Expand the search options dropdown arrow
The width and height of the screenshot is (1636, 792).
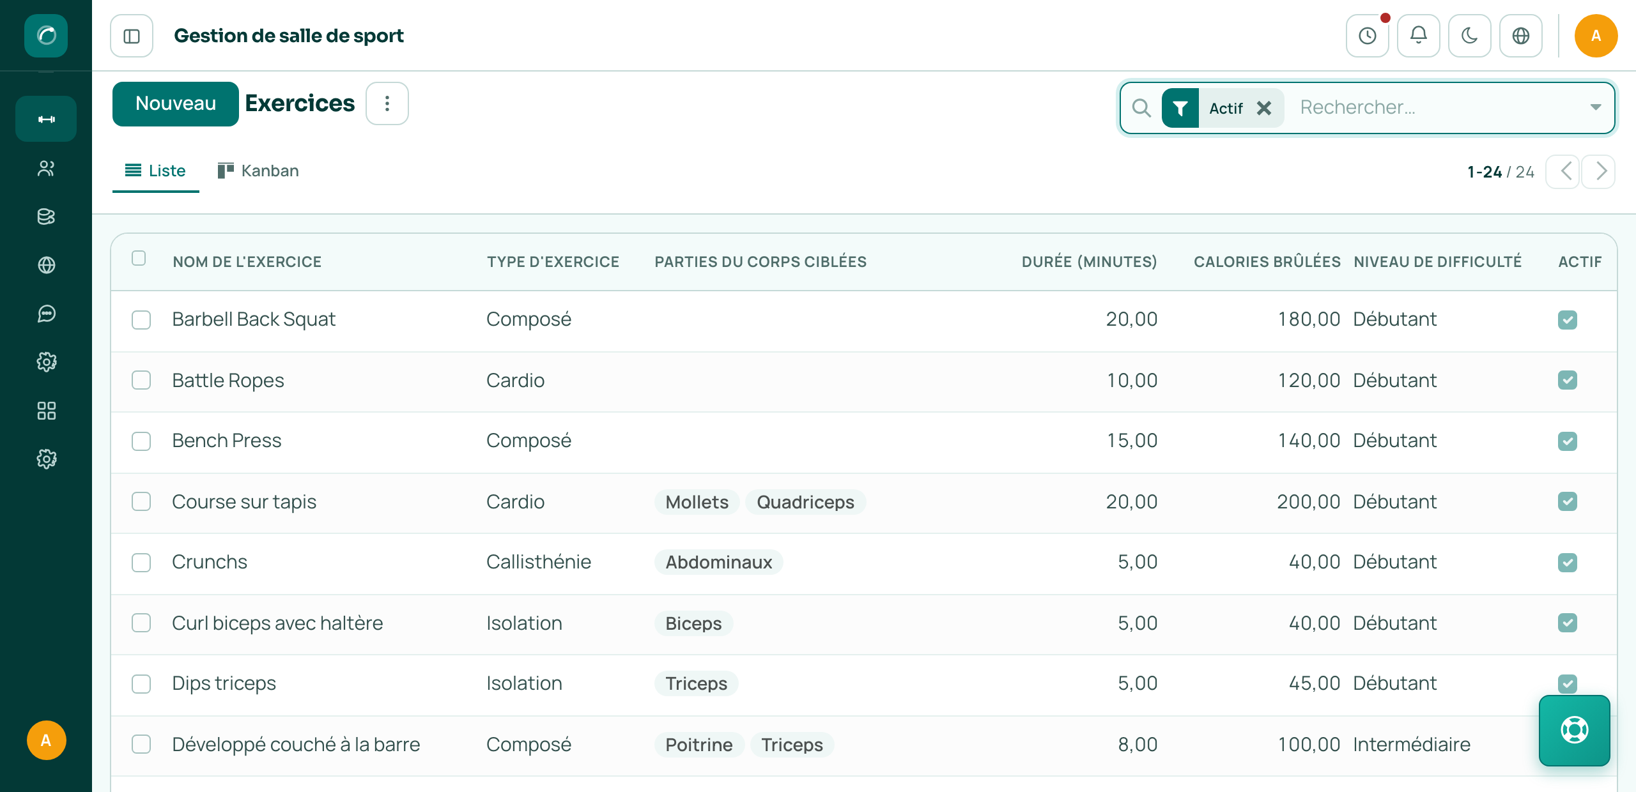point(1595,107)
